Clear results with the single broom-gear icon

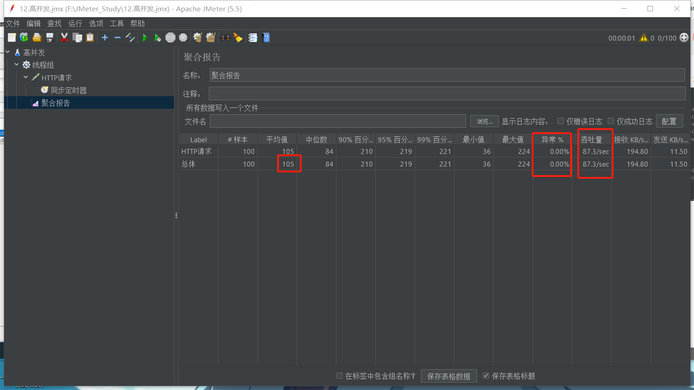(x=198, y=37)
